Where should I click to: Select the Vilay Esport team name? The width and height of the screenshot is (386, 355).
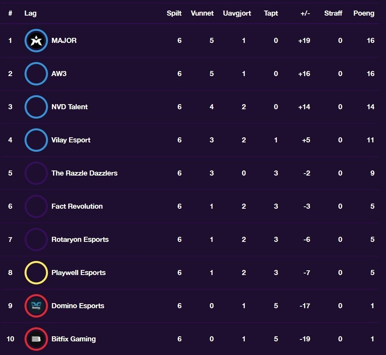[71, 140]
